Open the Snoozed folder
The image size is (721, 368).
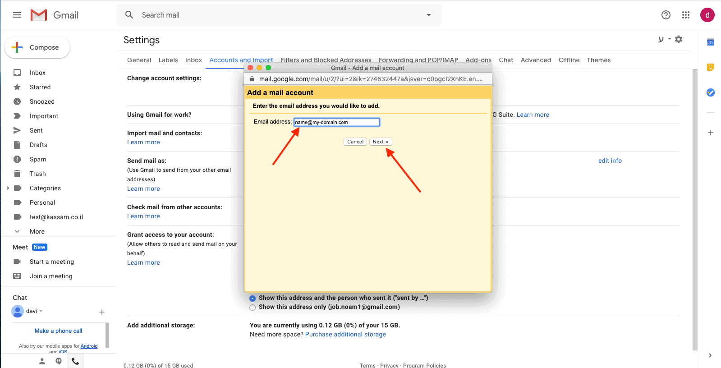42,101
